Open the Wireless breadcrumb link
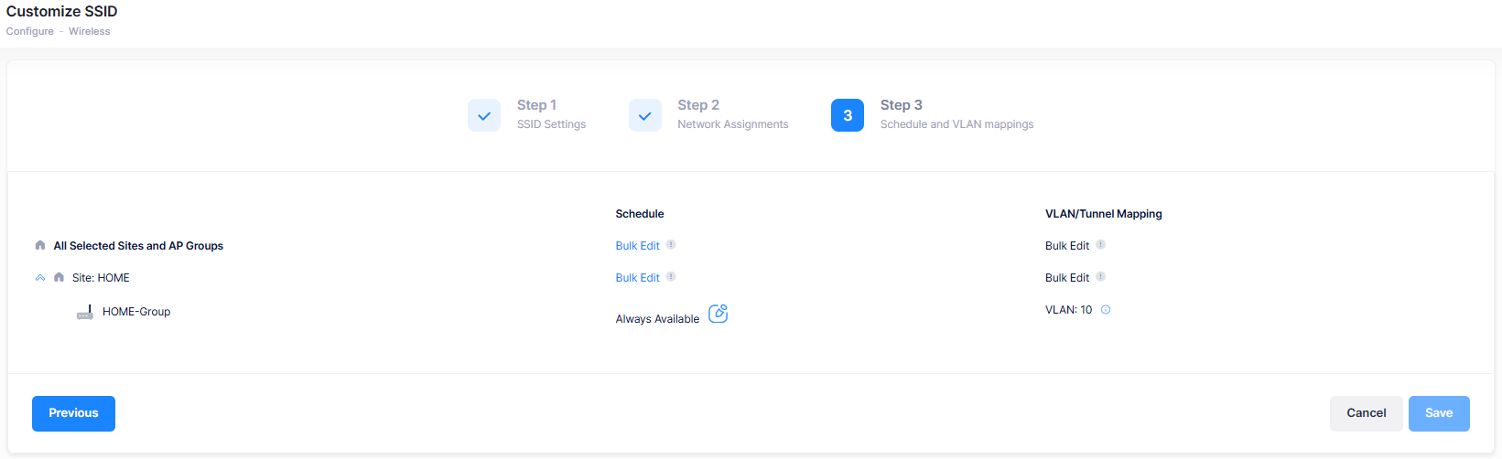The width and height of the screenshot is (1502, 459). [x=89, y=31]
